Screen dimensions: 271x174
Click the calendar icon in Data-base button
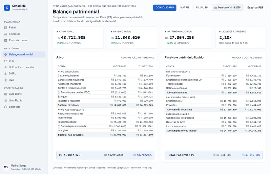[x=215, y=7]
